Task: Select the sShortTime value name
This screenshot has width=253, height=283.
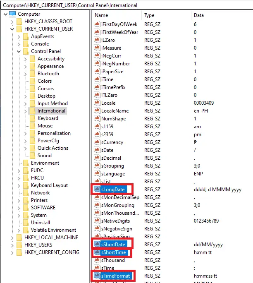Action: (113, 252)
